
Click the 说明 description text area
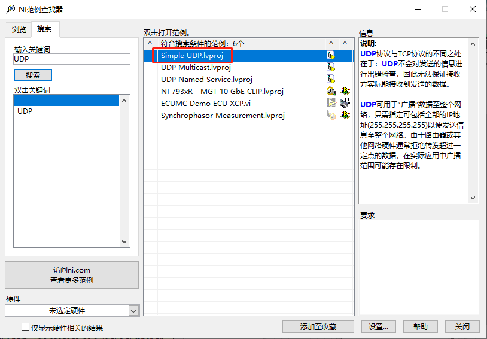coord(413,121)
